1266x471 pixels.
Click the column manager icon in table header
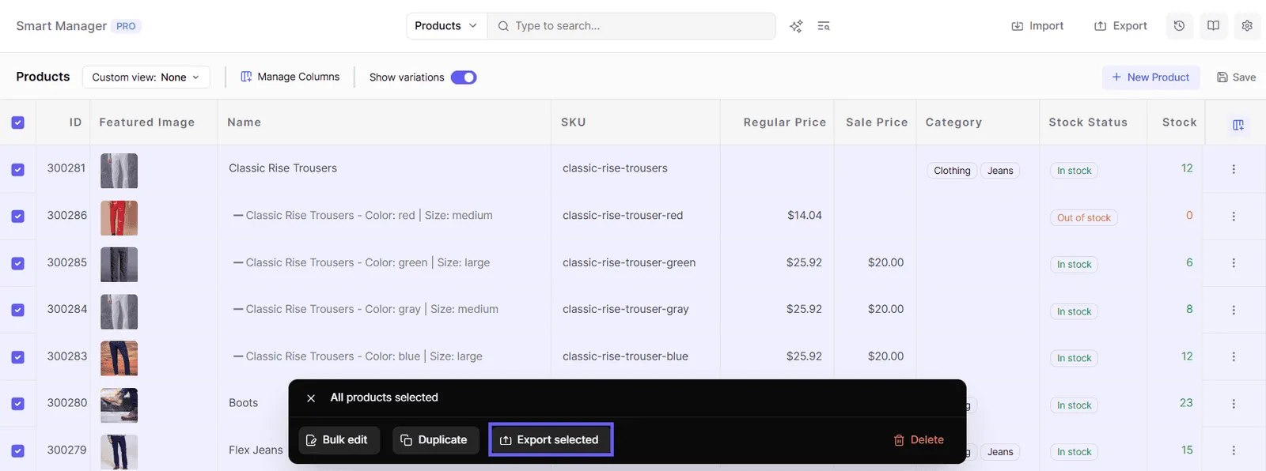coord(1238,125)
